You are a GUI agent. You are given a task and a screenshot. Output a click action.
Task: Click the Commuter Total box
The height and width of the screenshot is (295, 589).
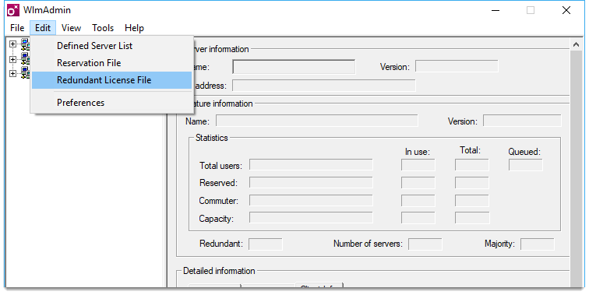coord(472,200)
